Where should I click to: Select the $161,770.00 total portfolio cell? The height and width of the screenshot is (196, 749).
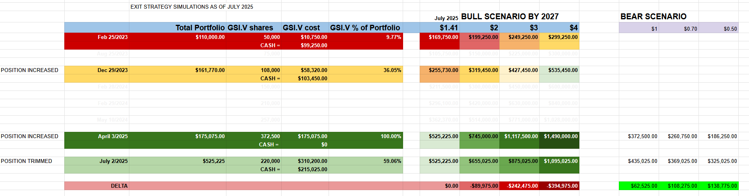click(x=177, y=70)
